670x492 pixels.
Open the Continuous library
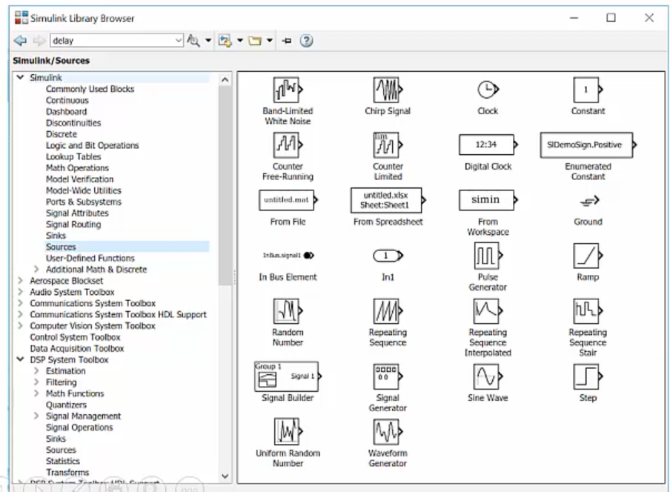click(x=67, y=100)
